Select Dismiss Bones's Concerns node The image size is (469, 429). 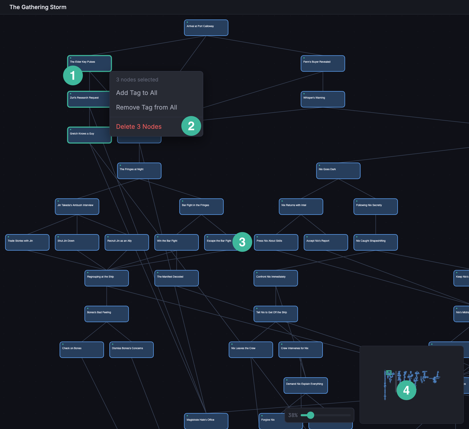pos(131,350)
